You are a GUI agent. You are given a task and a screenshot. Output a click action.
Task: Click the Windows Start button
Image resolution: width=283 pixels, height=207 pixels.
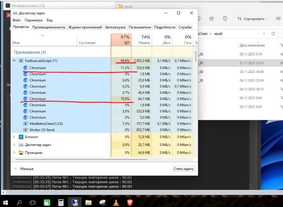6,202
